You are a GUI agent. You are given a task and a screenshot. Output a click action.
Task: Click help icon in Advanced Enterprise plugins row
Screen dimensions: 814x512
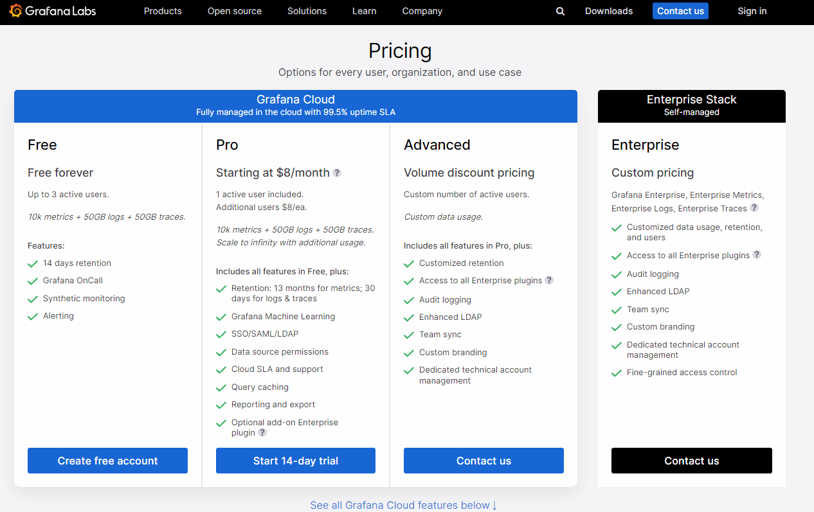tap(549, 280)
